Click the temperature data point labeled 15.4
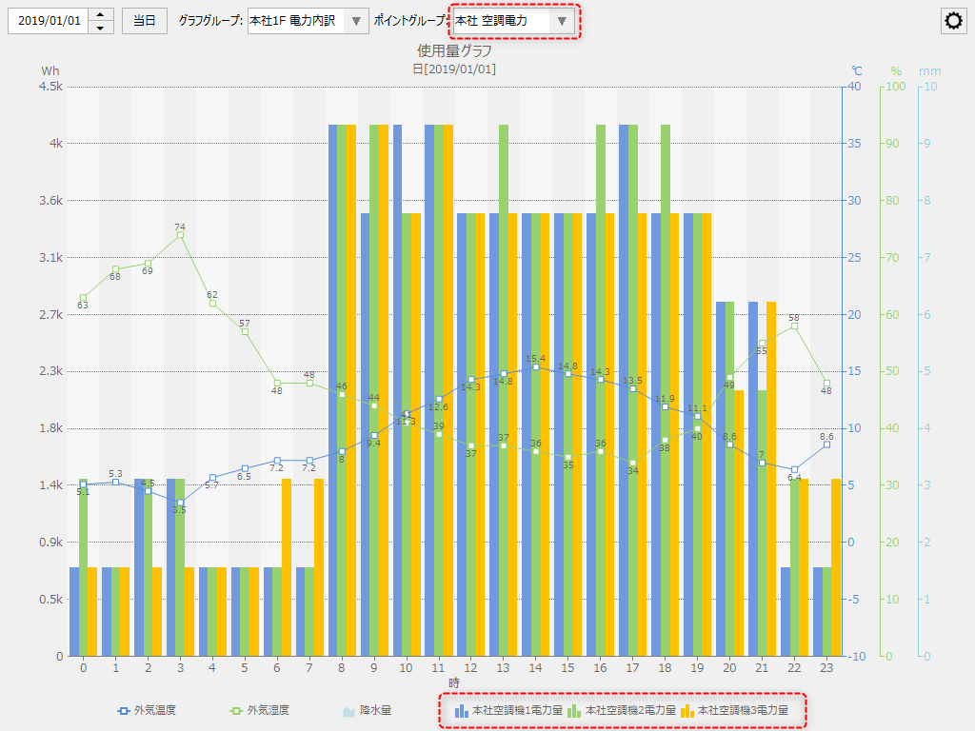This screenshot has width=975, height=731. tap(535, 366)
